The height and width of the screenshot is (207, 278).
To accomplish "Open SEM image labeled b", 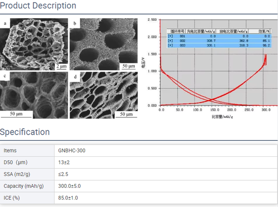I will coord(104,44).
